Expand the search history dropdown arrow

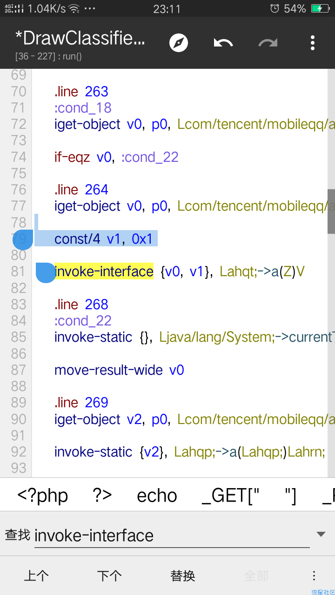click(x=321, y=535)
